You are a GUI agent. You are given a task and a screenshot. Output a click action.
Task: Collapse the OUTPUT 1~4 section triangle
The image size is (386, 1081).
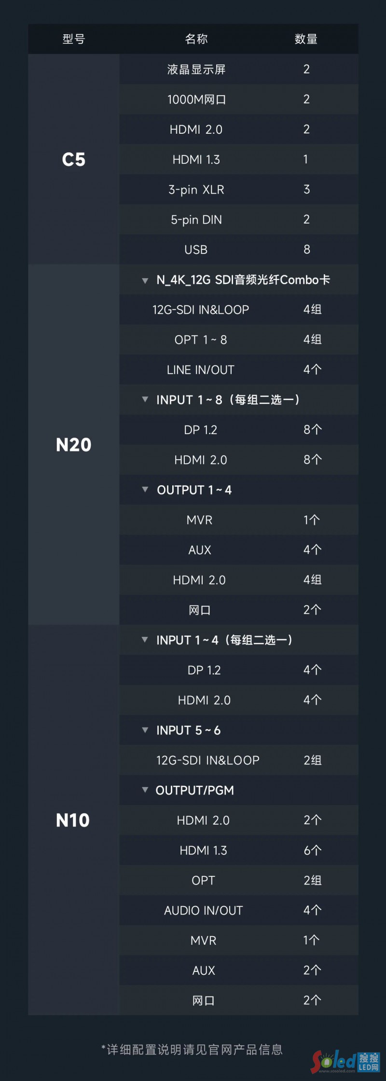pyautogui.click(x=145, y=490)
